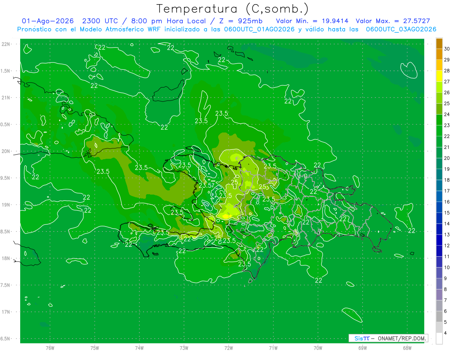The width and height of the screenshot is (457, 353).
Task: Click the color scale label 14
Action: 447,224
